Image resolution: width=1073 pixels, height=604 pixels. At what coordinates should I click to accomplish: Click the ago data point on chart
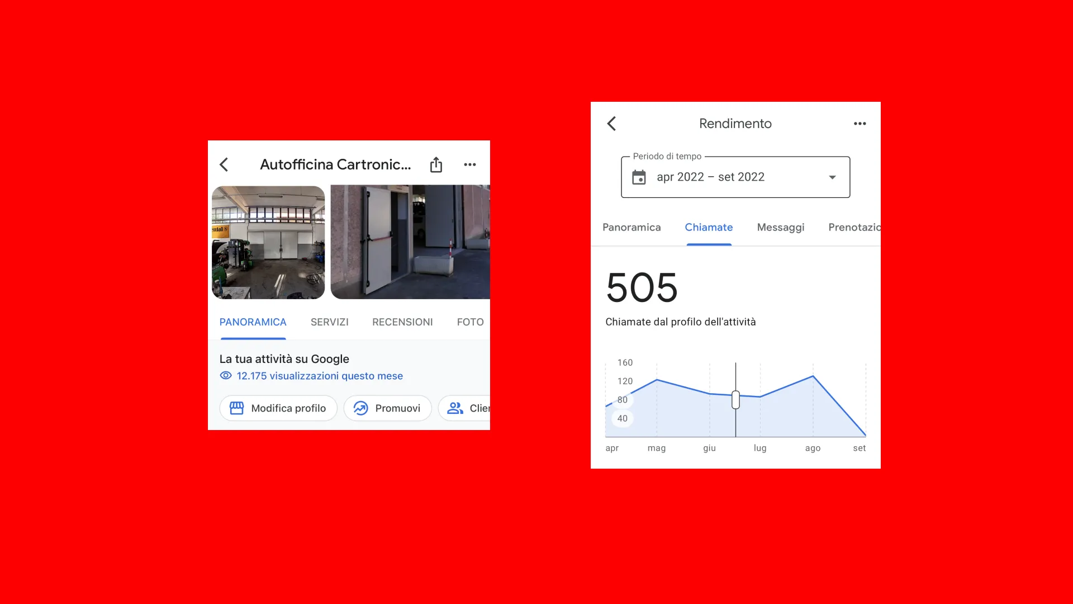pyautogui.click(x=813, y=376)
